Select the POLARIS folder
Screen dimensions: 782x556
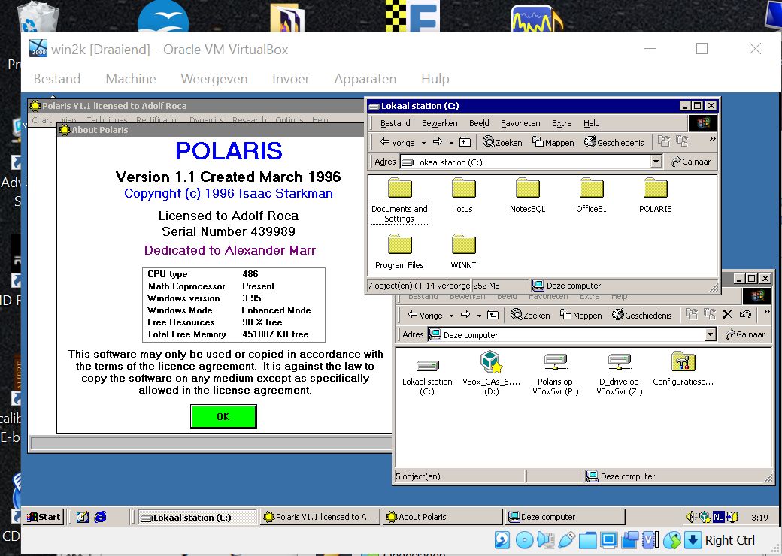(x=656, y=195)
